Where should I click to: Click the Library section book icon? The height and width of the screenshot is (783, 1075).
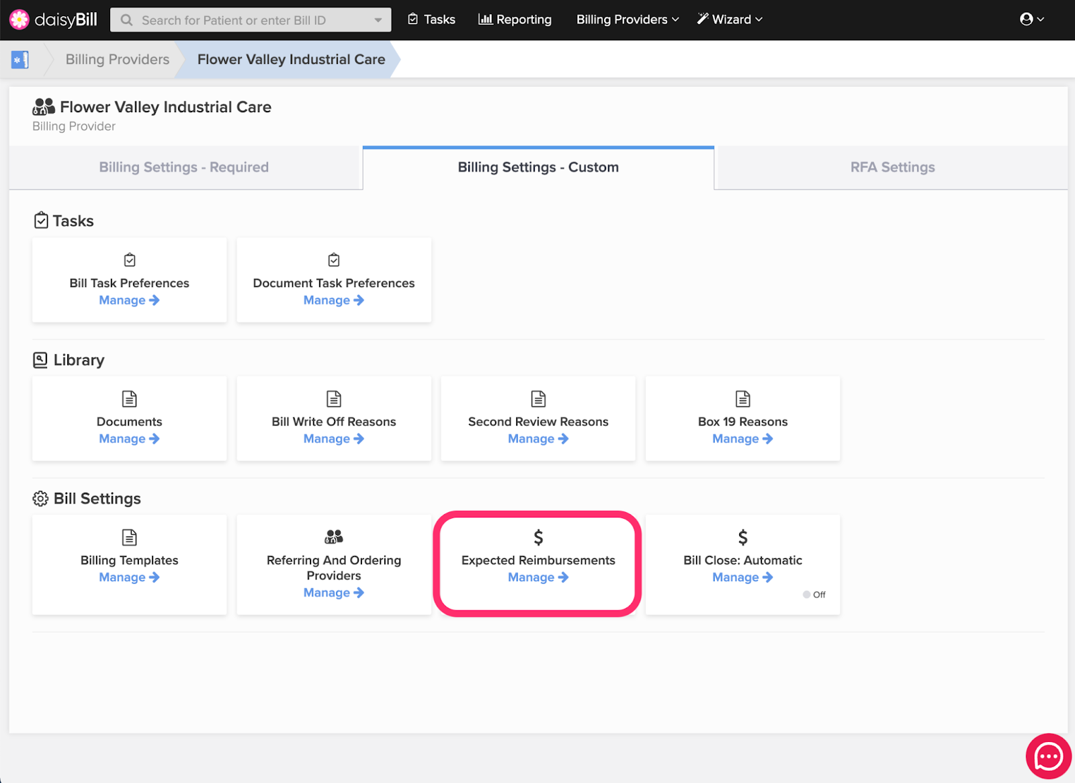[40, 360]
